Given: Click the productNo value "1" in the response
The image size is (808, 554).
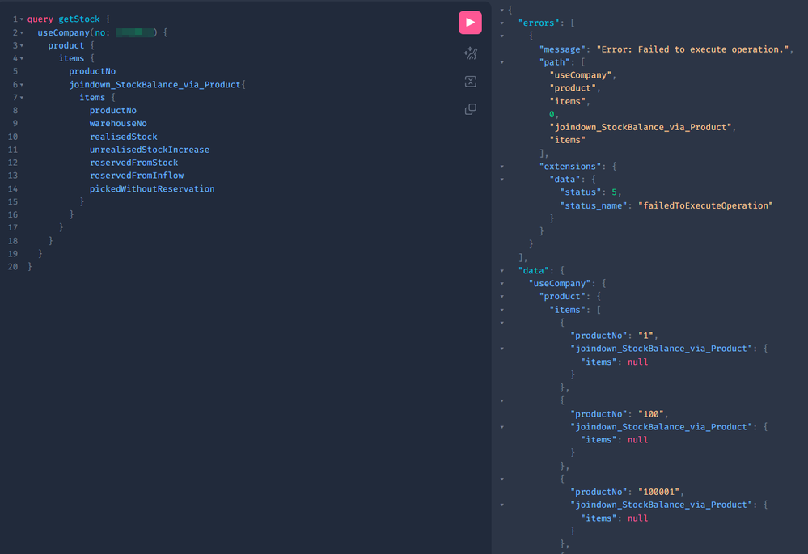Looking at the screenshot, I should (x=645, y=336).
